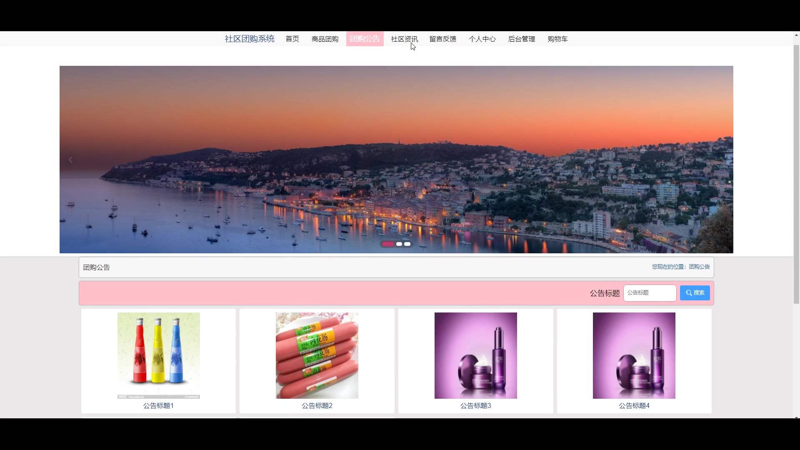
Task: Open the 首页 menu item
Action: (x=292, y=39)
